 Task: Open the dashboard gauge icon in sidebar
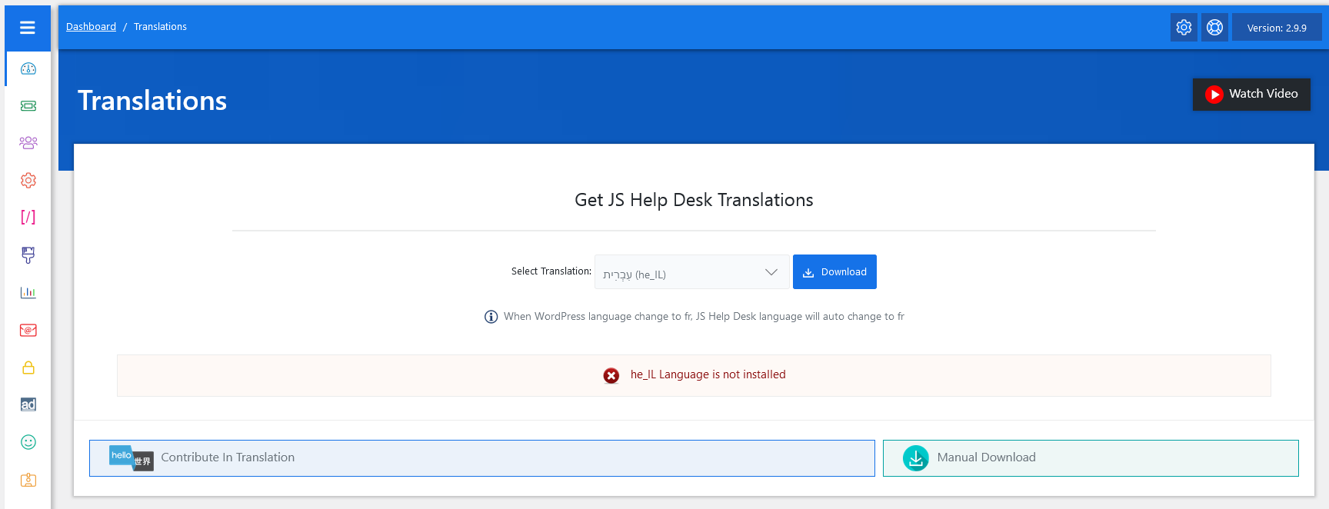click(x=28, y=68)
